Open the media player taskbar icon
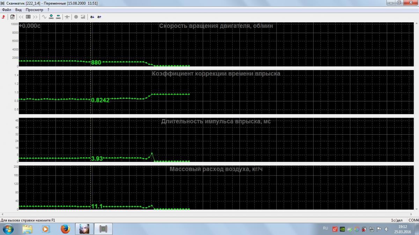The height and width of the screenshot is (235, 419). pyautogui.click(x=46, y=229)
